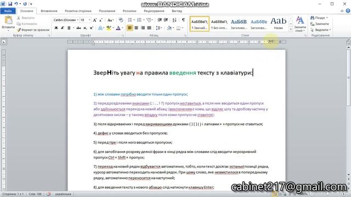Apply the Звичайний style
Screen dimensions: 351x197
200,24
